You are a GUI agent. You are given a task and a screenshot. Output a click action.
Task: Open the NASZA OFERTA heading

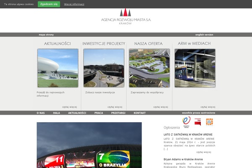148,44
